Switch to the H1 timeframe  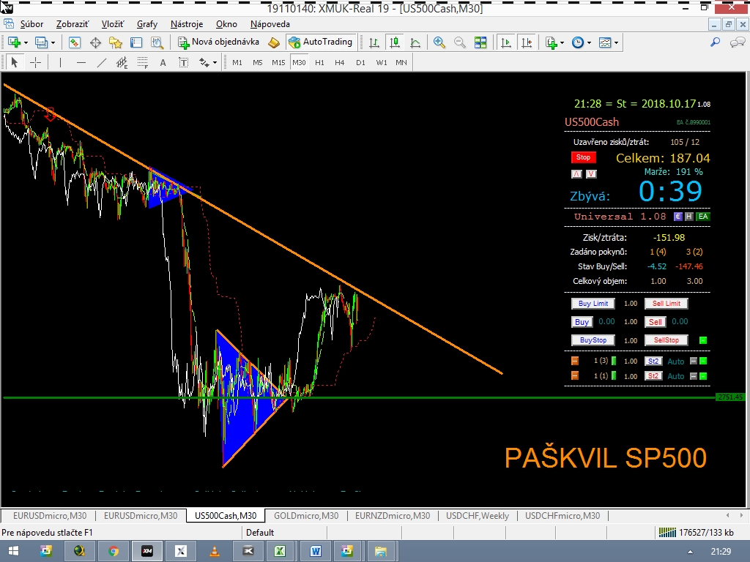319,62
